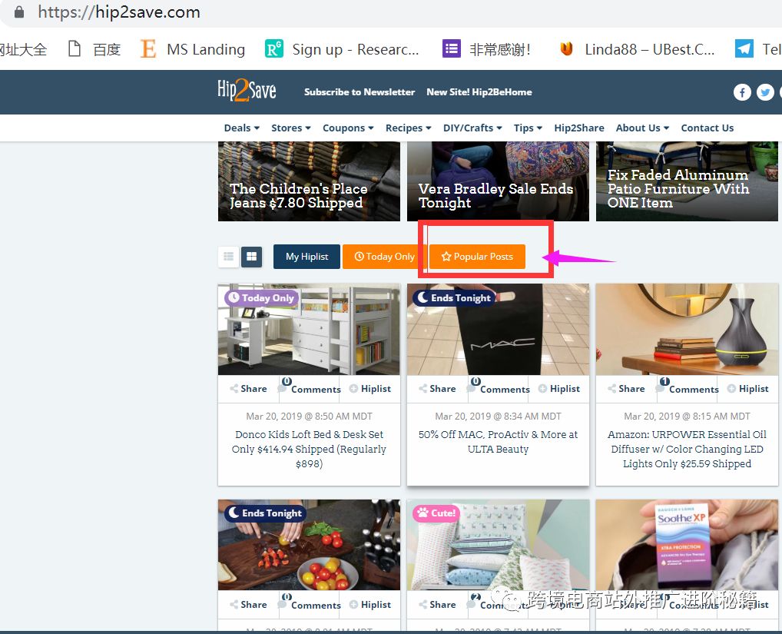Image resolution: width=782 pixels, height=634 pixels.
Task: Open comments on cutting board knife post
Action: 310,603
